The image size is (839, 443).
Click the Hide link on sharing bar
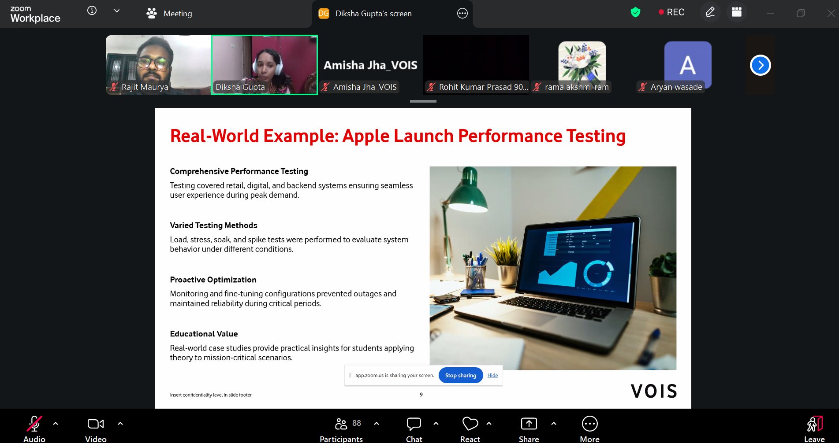(492, 376)
